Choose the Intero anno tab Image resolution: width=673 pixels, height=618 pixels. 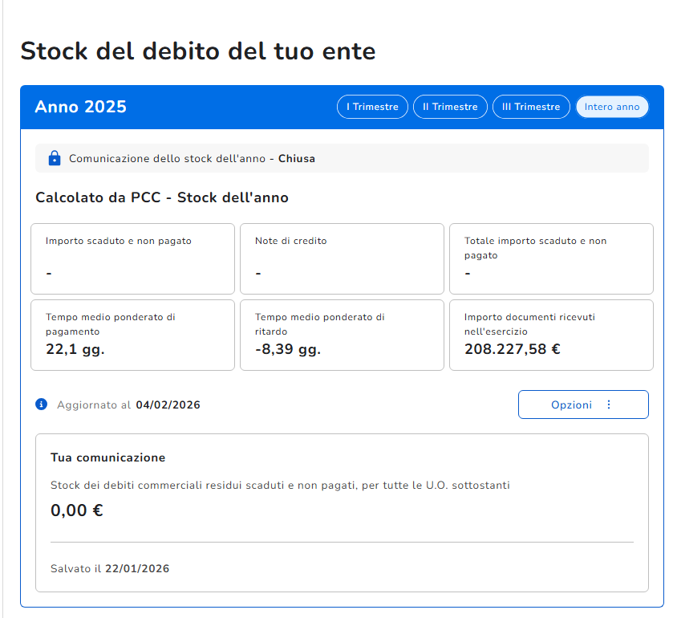(x=611, y=107)
